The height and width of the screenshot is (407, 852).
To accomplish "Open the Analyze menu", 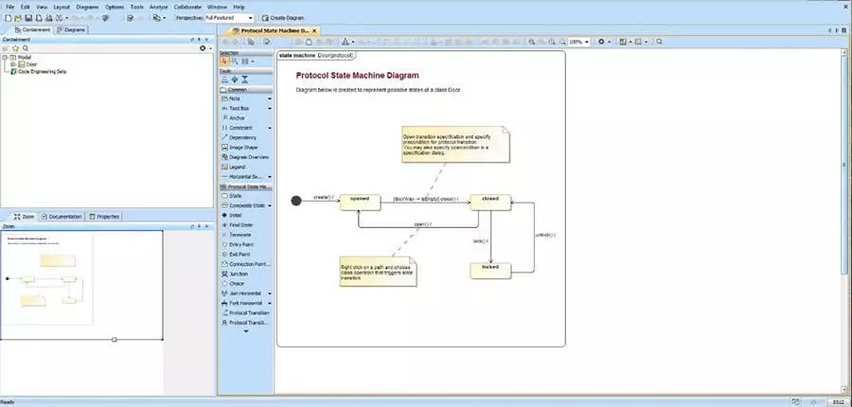I will tap(159, 7).
